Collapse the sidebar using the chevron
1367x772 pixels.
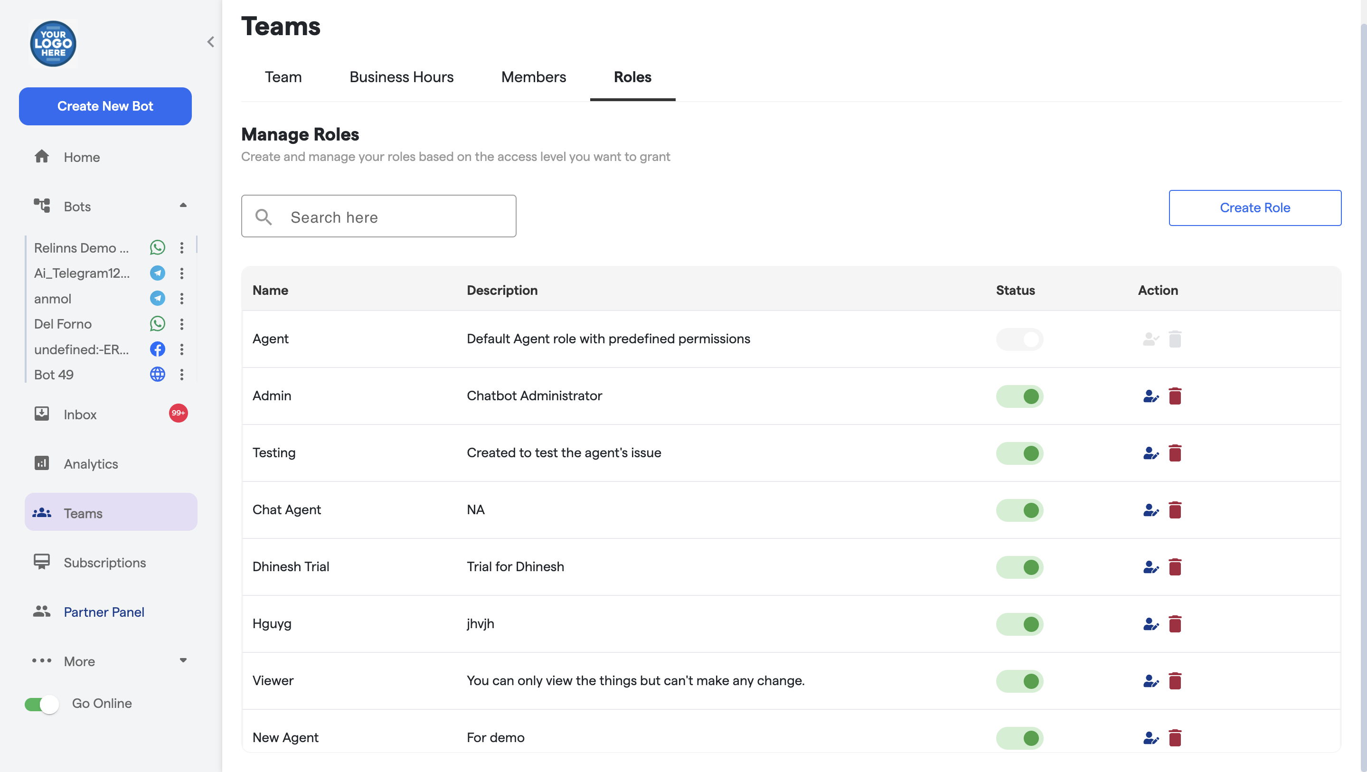pos(211,42)
